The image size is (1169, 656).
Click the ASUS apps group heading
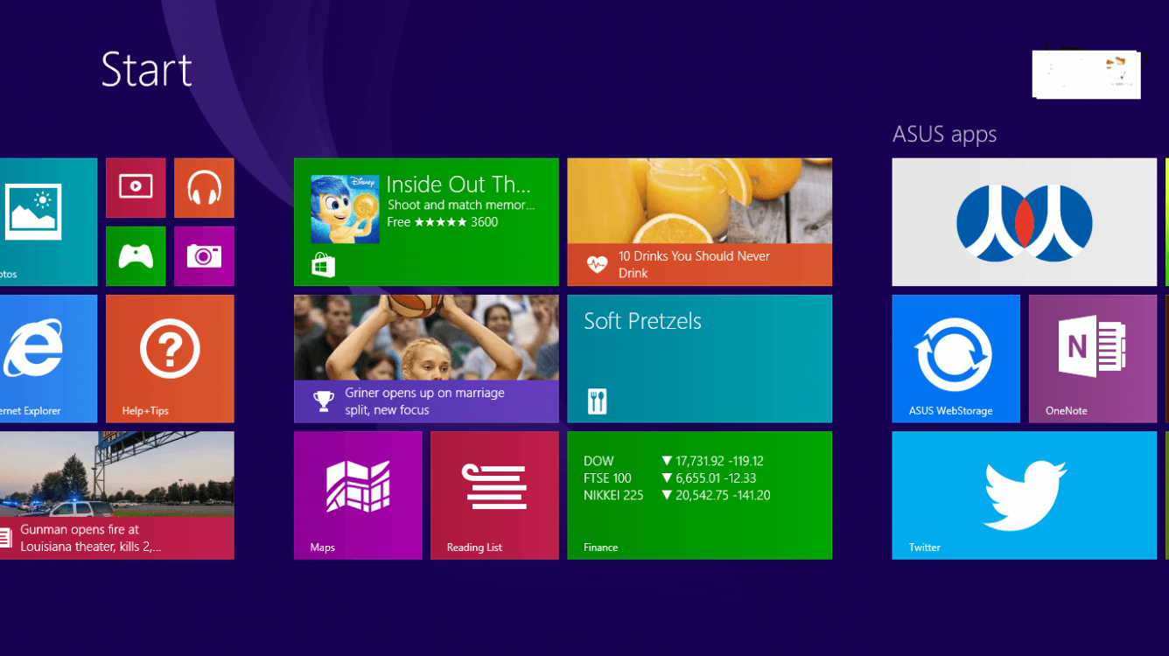[x=944, y=135]
